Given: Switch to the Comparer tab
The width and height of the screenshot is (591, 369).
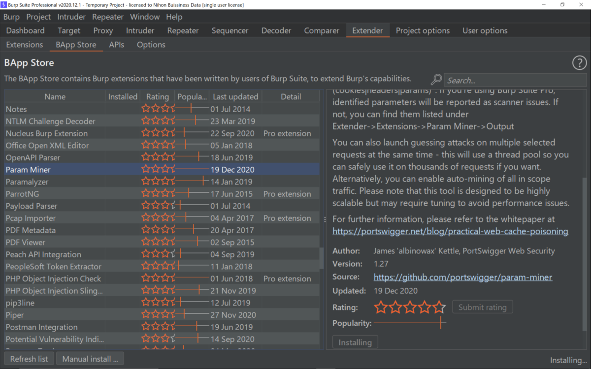Looking at the screenshot, I should coord(322,31).
